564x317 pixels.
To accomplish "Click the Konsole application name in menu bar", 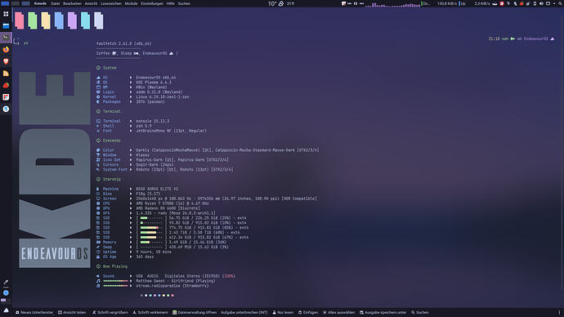I will 40,3.
